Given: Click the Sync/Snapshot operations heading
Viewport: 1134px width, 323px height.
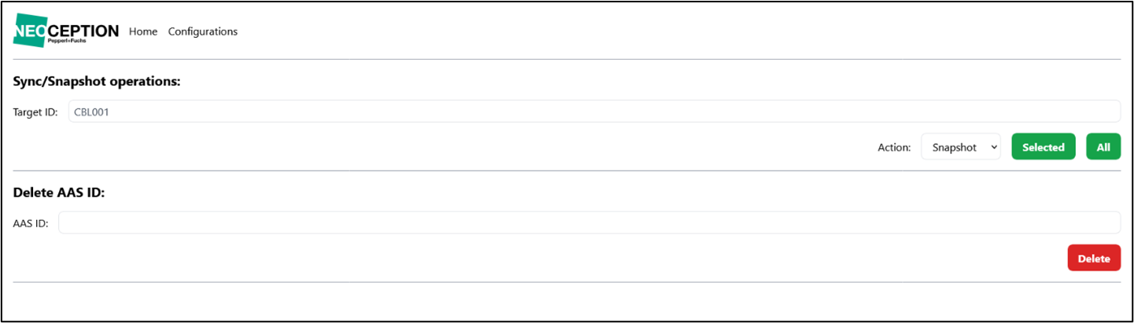Looking at the screenshot, I should coord(98,81).
